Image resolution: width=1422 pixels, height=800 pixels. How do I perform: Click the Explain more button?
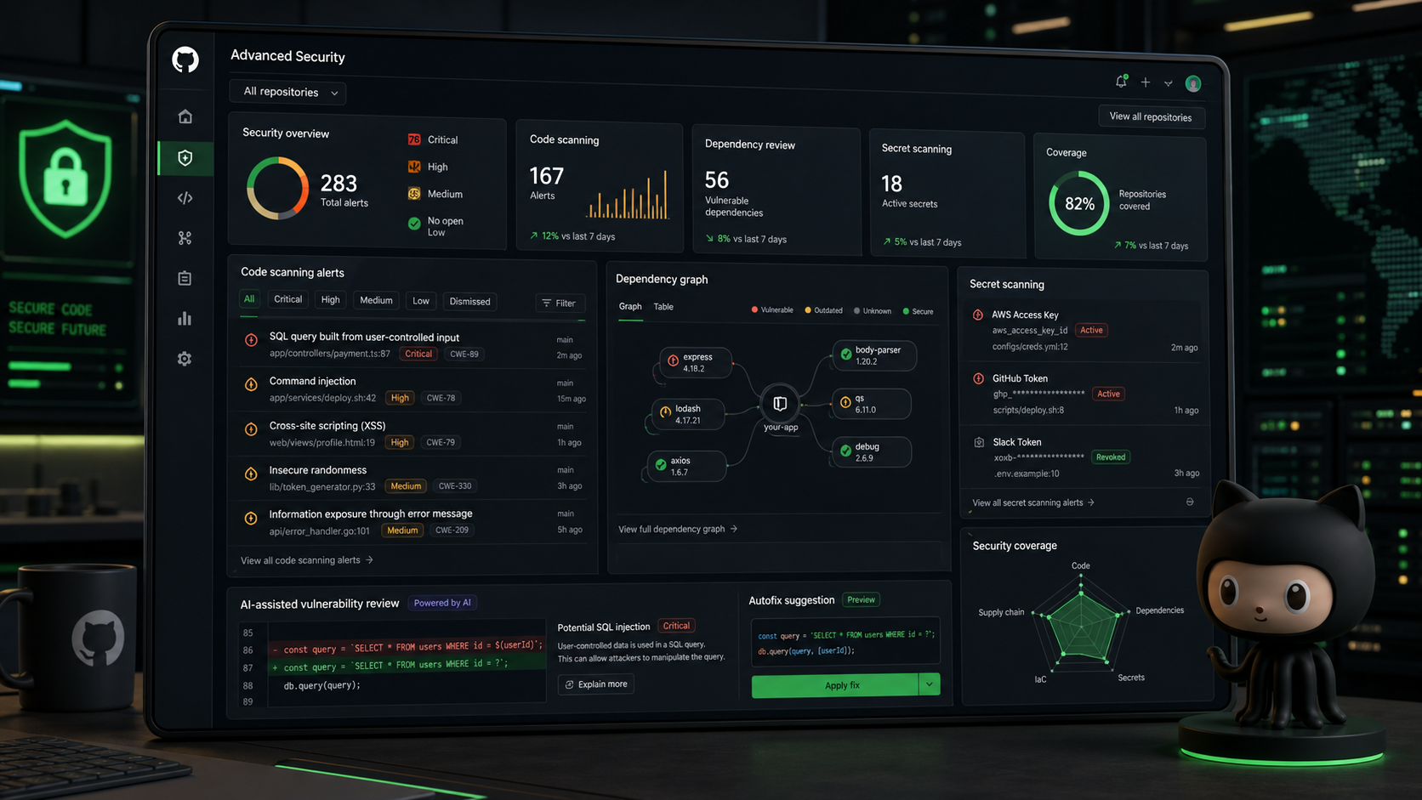point(596,684)
